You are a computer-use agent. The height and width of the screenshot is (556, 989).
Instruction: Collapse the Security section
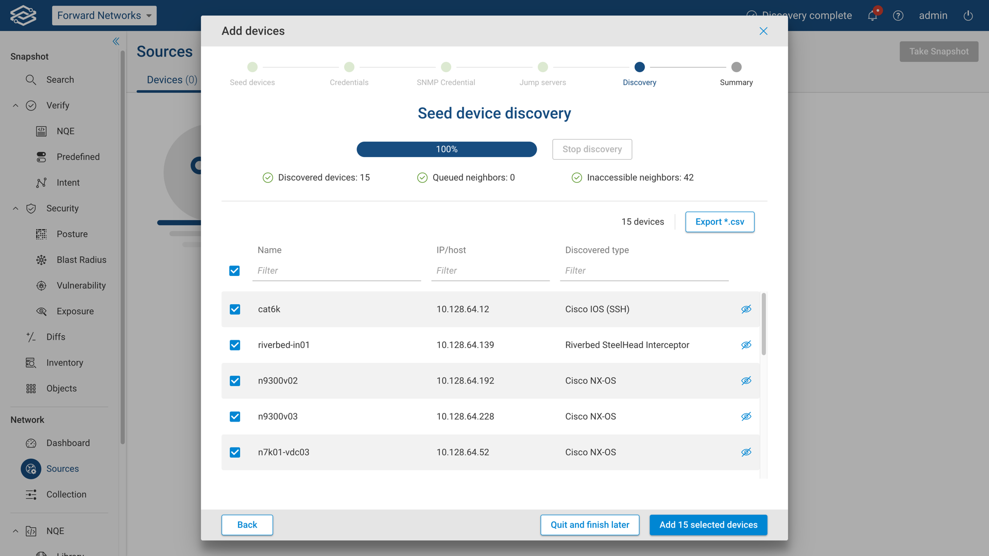[x=15, y=208]
